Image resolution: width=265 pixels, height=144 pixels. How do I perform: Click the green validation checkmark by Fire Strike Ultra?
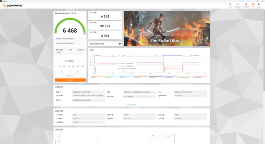click(x=75, y=13)
